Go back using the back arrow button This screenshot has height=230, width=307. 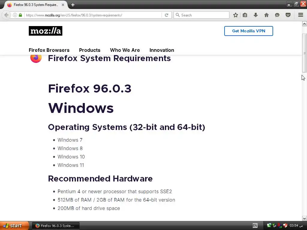click(6, 15)
